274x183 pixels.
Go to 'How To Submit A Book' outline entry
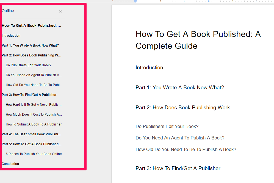34,124
